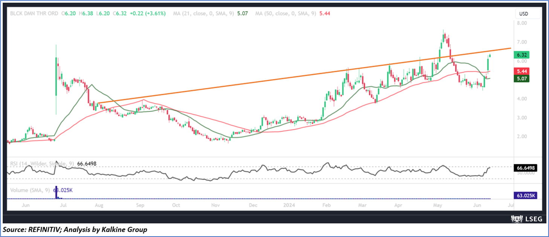Viewport: 549px width, 237px height.
Task: Click the Jun label at axis start
Action: tap(26, 206)
